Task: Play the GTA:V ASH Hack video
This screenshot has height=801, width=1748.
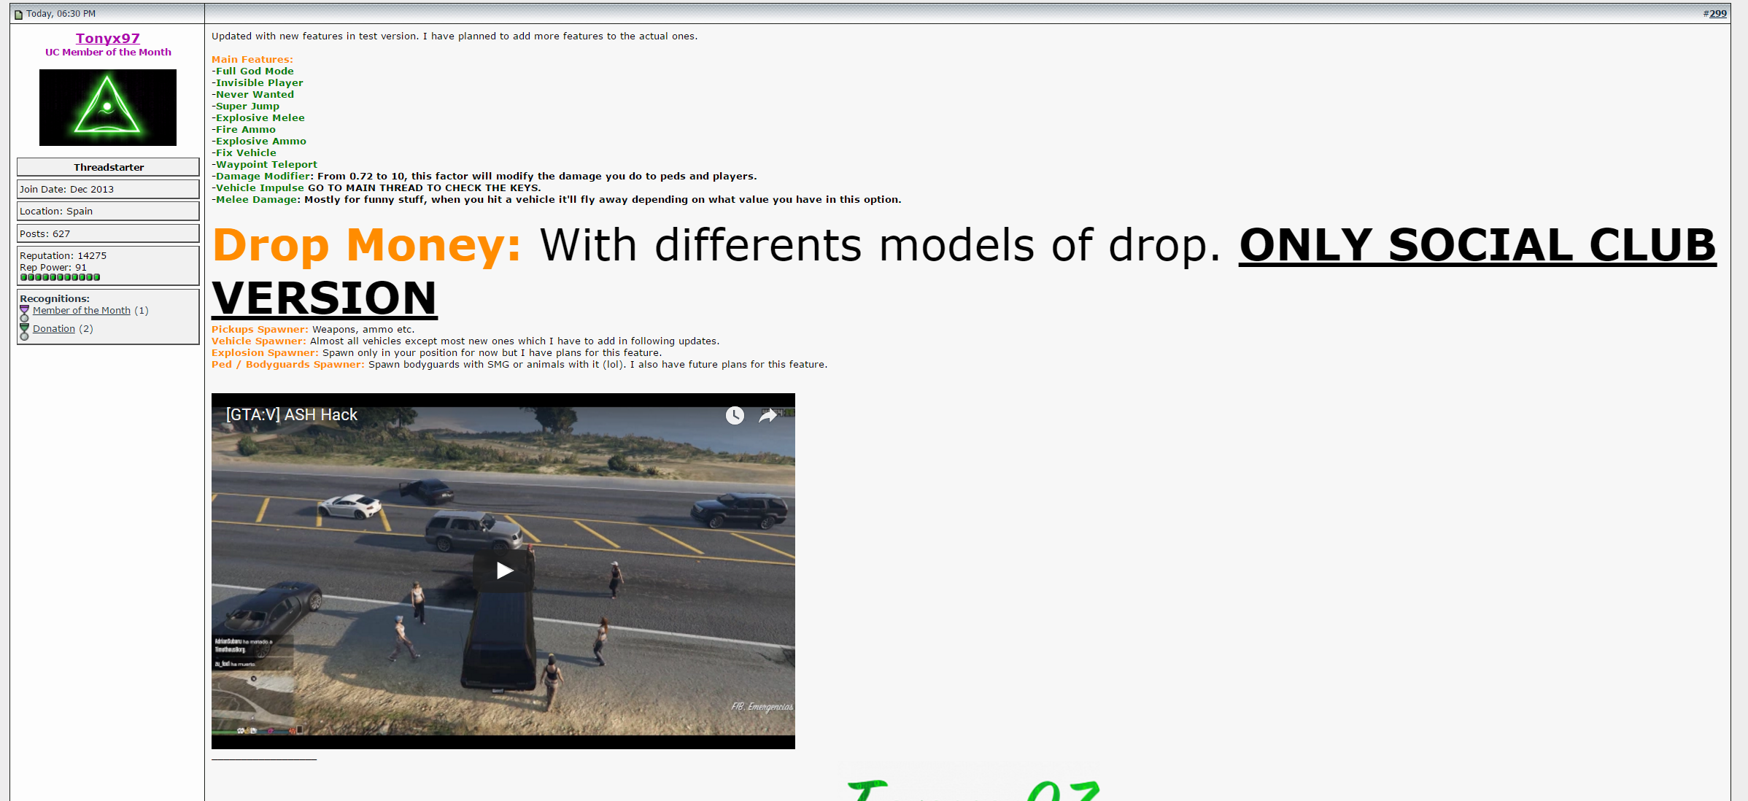Action: 503,570
